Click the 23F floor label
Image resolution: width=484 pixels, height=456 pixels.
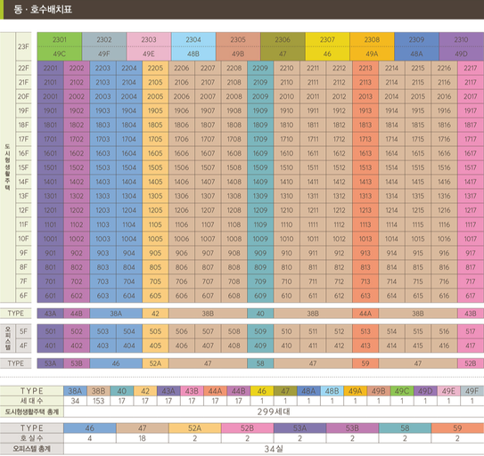(x=23, y=46)
